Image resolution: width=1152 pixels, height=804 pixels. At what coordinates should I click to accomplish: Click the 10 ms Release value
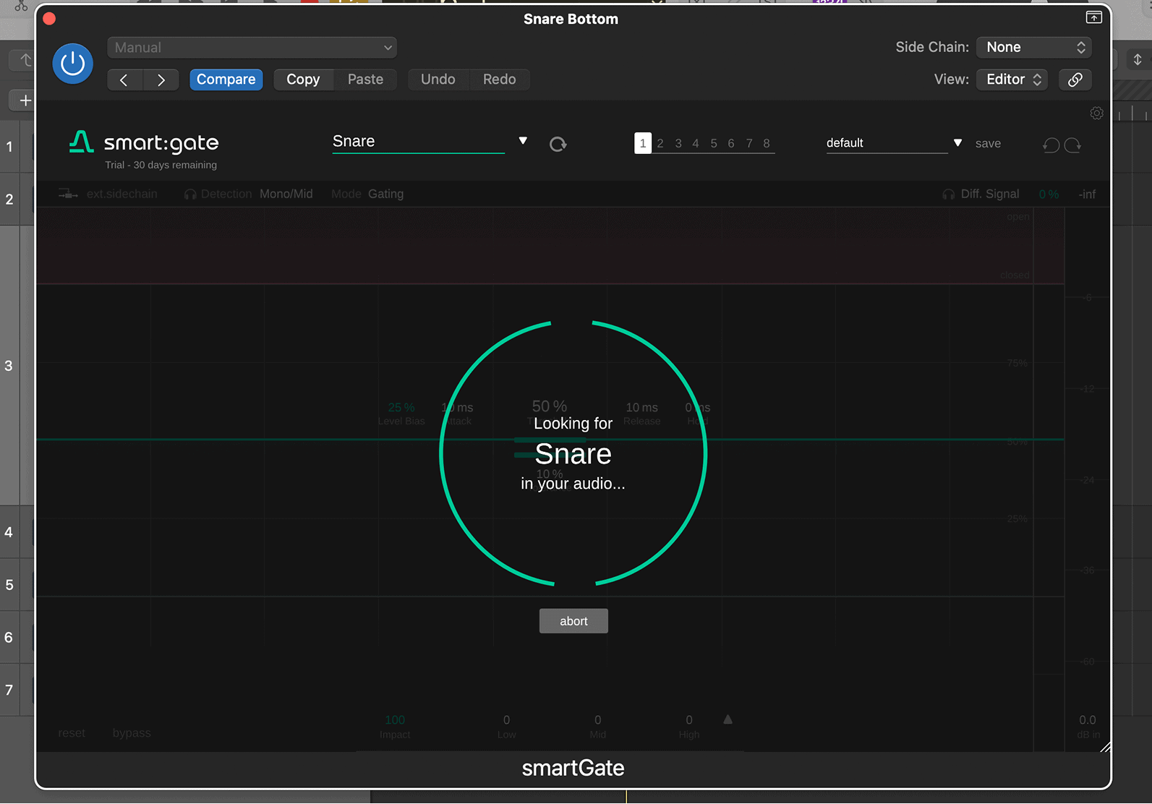point(641,408)
